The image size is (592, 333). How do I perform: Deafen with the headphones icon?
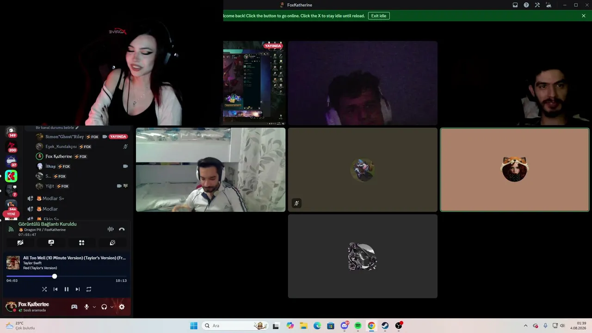104,307
